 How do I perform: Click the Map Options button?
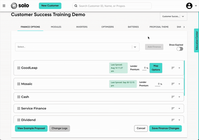click(x=156, y=68)
